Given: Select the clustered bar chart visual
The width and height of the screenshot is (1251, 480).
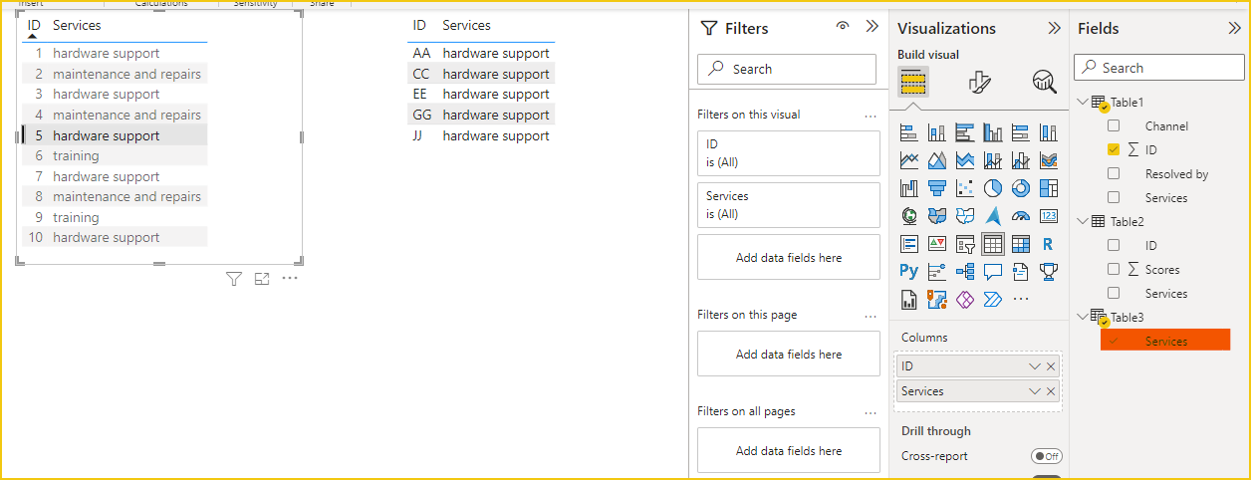Looking at the screenshot, I should (964, 132).
